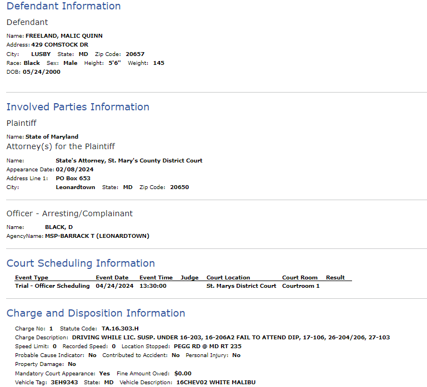Click the vehicle tag 3EH9343
The width and height of the screenshot is (427, 387).
(64, 383)
